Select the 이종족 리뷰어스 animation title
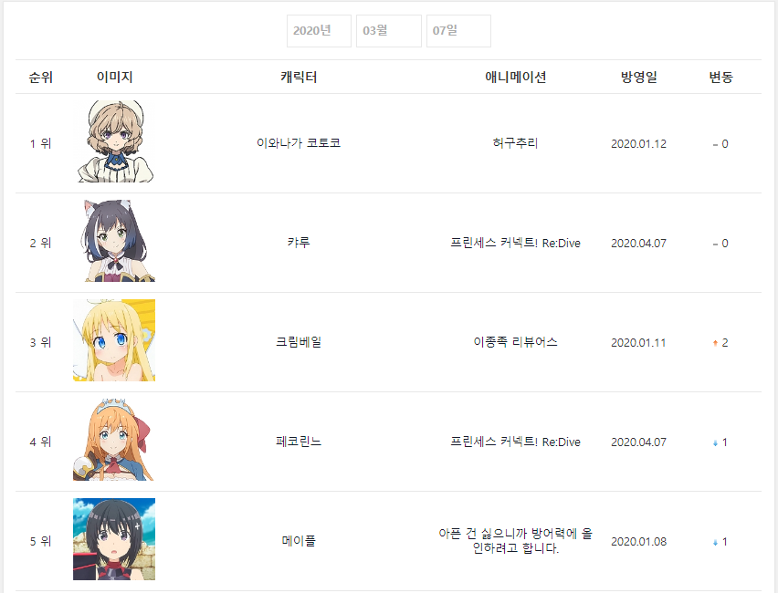Image resolution: width=778 pixels, height=593 pixels. point(515,342)
